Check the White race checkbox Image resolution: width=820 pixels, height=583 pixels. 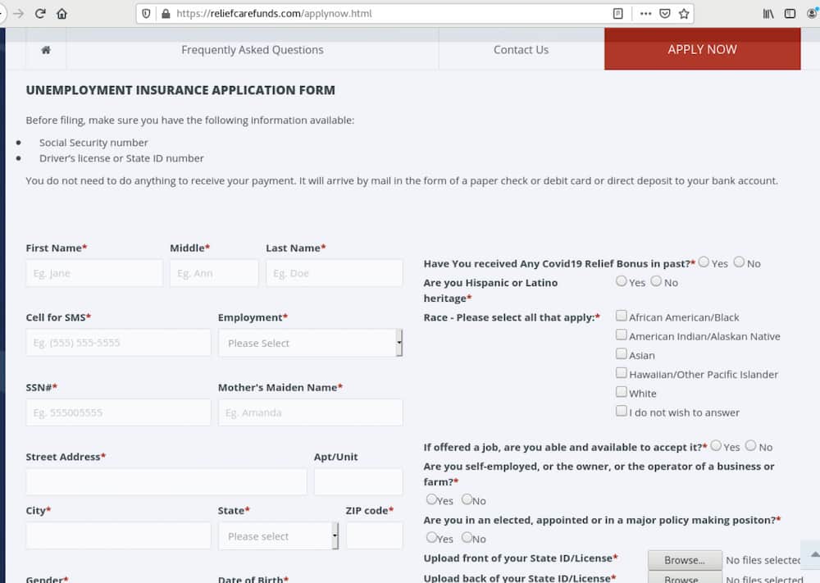point(622,391)
